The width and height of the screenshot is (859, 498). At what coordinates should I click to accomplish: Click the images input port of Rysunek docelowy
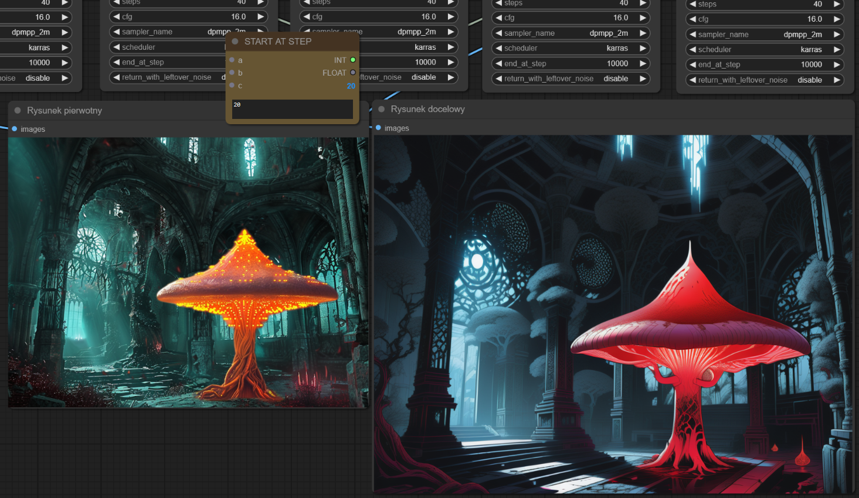(378, 128)
